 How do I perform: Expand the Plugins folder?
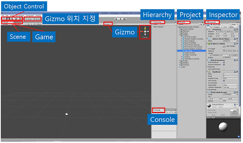click(x=180, y=33)
